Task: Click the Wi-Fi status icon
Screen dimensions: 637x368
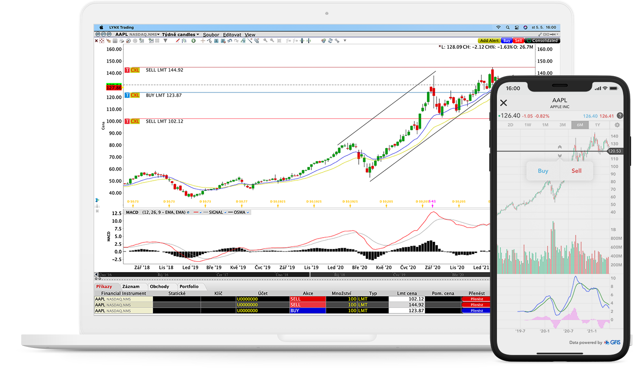Action: pos(498,27)
